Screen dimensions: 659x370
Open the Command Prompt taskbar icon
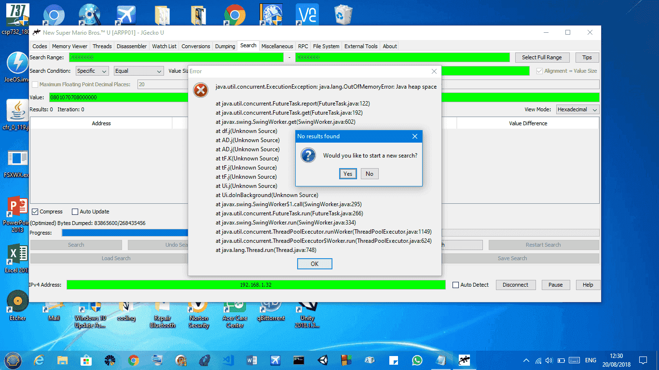click(299, 360)
